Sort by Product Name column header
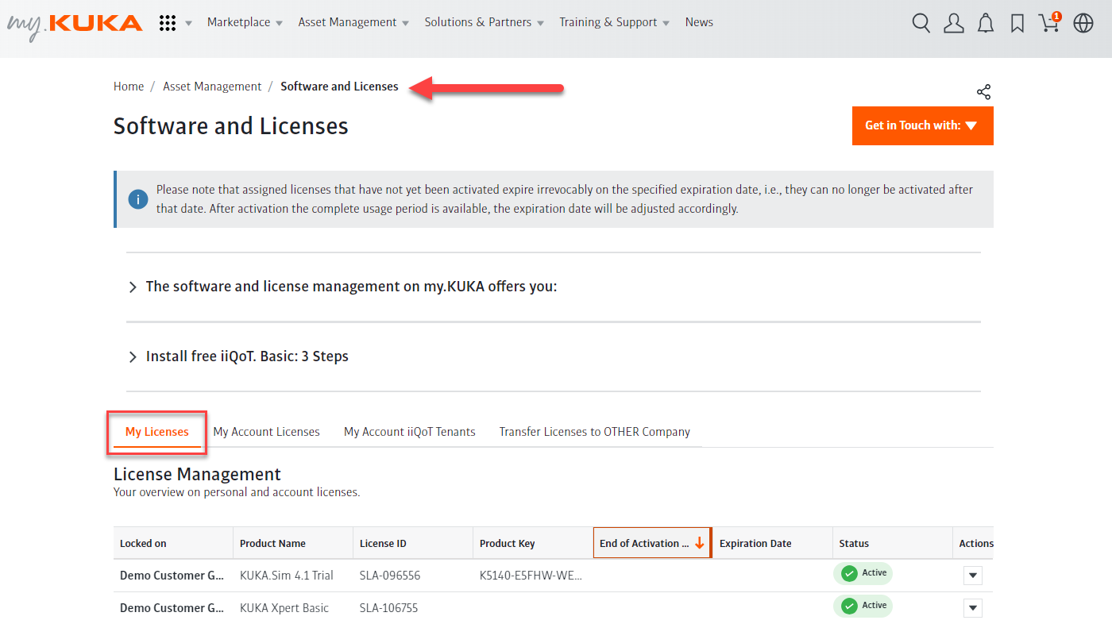The height and width of the screenshot is (624, 1112). click(x=293, y=543)
